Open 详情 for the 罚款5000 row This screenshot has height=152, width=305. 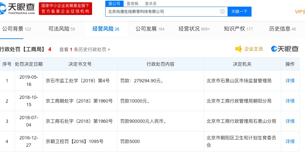[x=290, y=141]
